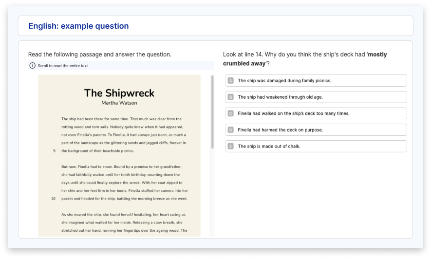This screenshot has width=431, height=259.
Task: Click the passage vertical scrollbar thumb
Action: pyautogui.click(x=212, y=112)
